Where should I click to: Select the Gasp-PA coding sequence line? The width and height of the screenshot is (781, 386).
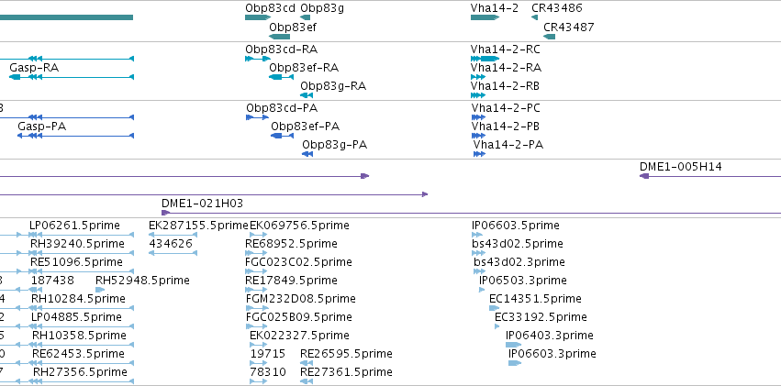click(75, 136)
